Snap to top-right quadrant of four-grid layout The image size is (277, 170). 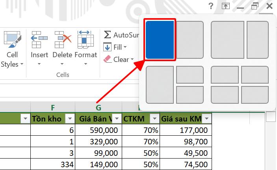255,75
